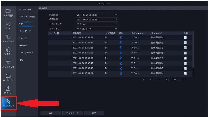The width and height of the screenshot is (208, 117).
Task: Click the page number field showing 1
Action: click(x=160, y=79)
